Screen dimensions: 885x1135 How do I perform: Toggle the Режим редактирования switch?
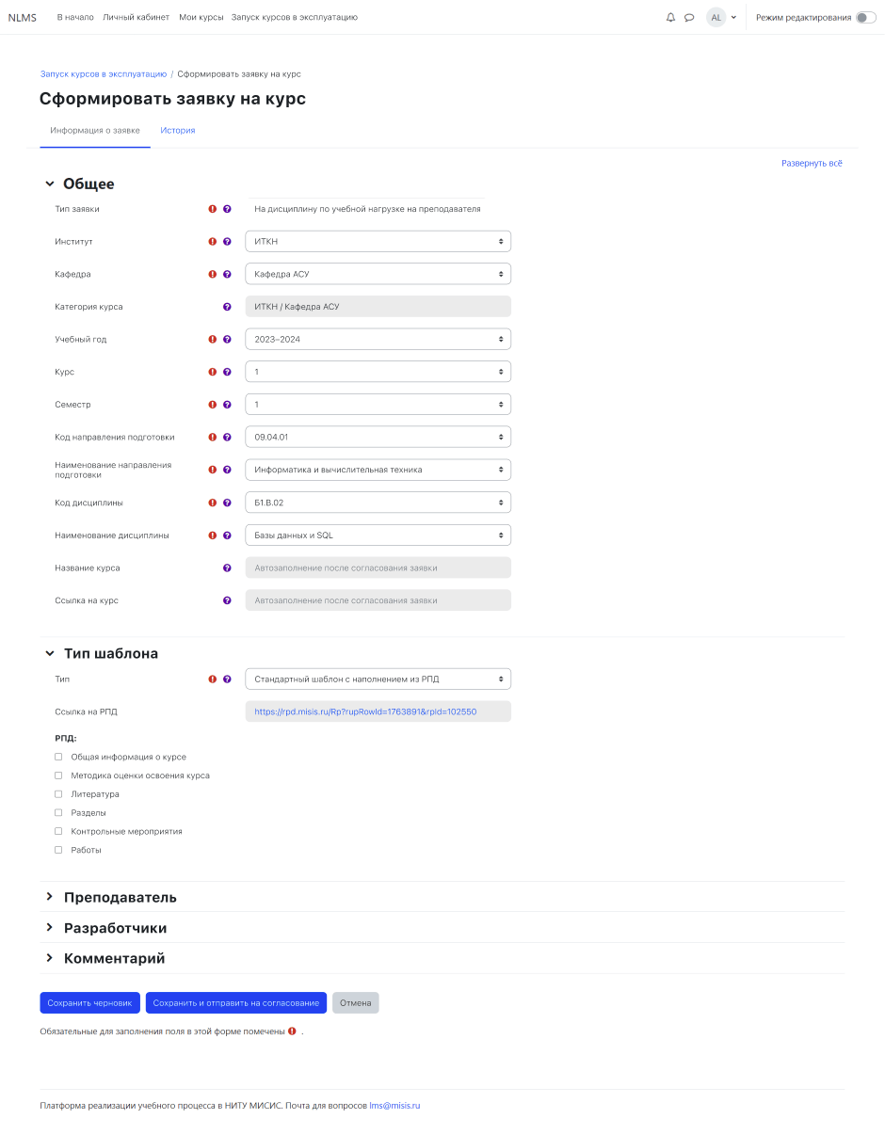pyautogui.click(x=865, y=17)
